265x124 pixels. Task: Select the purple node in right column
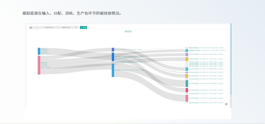[187, 55]
